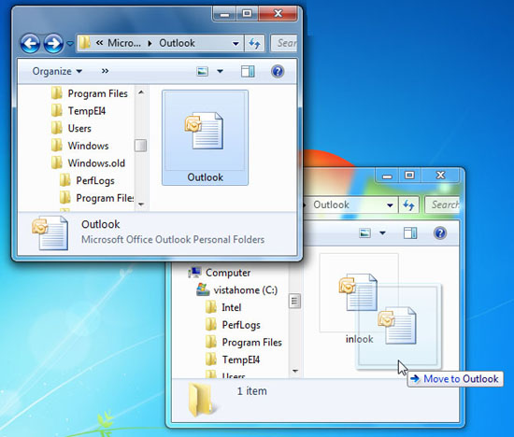The width and height of the screenshot is (514, 437).
Task: Click change view icon in front window
Action: (x=202, y=71)
